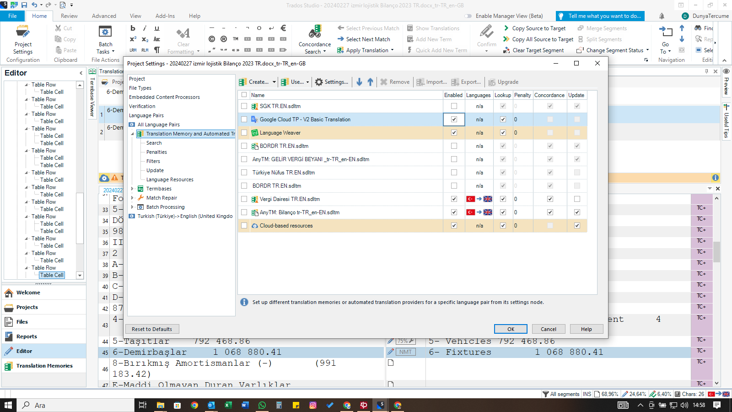The image size is (732, 412).
Task: Open Welcome view in the sidebar
Action: click(x=44, y=293)
